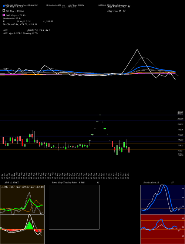Click the 'ADX: 7.27 +DY: 29.81 -DY: 34.48' header

coord(23,187)
